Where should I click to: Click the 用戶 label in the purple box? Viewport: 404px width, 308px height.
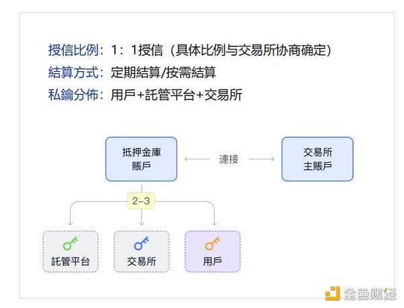[x=213, y=261]
